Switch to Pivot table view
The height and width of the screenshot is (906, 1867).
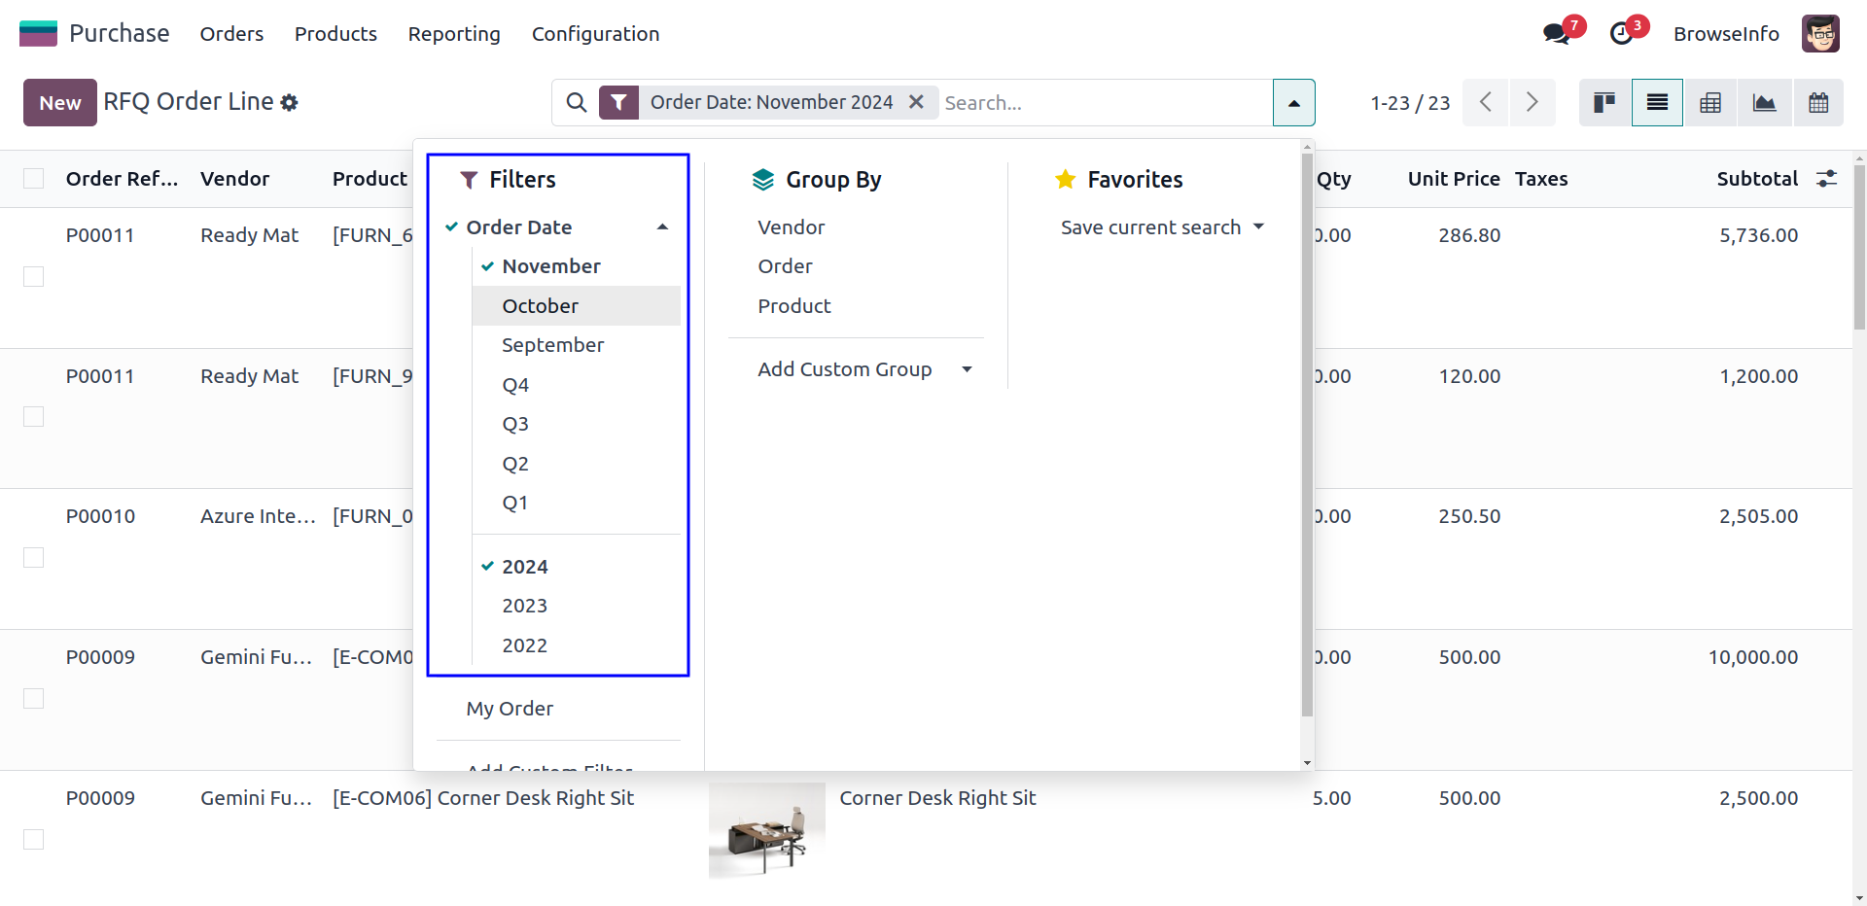1710,102
